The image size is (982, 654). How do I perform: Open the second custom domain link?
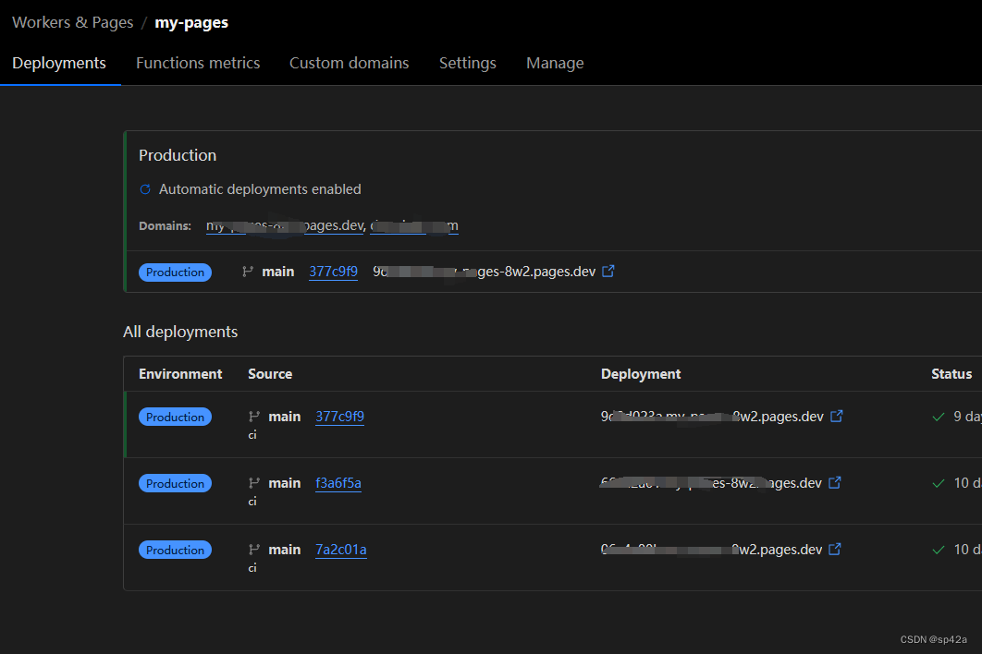[x=414, y=226]
